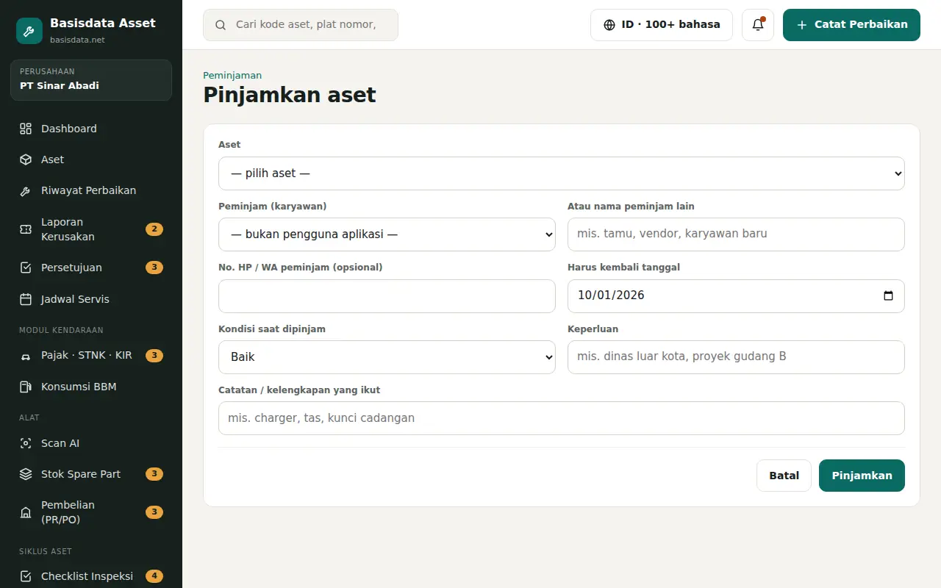
Task: Click the Jadwal Servis calendar icon
Action: [x=26, y=299]
